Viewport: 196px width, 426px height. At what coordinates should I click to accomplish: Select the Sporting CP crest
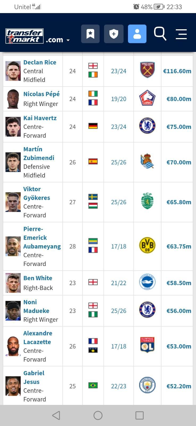tap(147, 201)
